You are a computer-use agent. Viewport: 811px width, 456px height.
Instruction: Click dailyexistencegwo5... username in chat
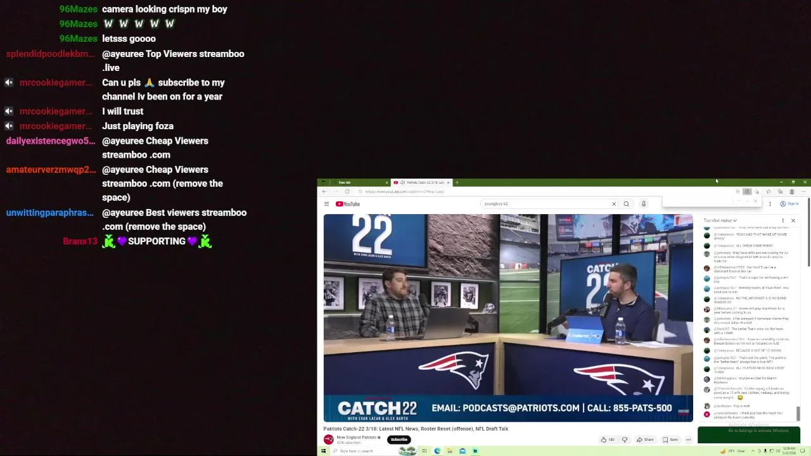pyautogui.click(x=51, y=141)
